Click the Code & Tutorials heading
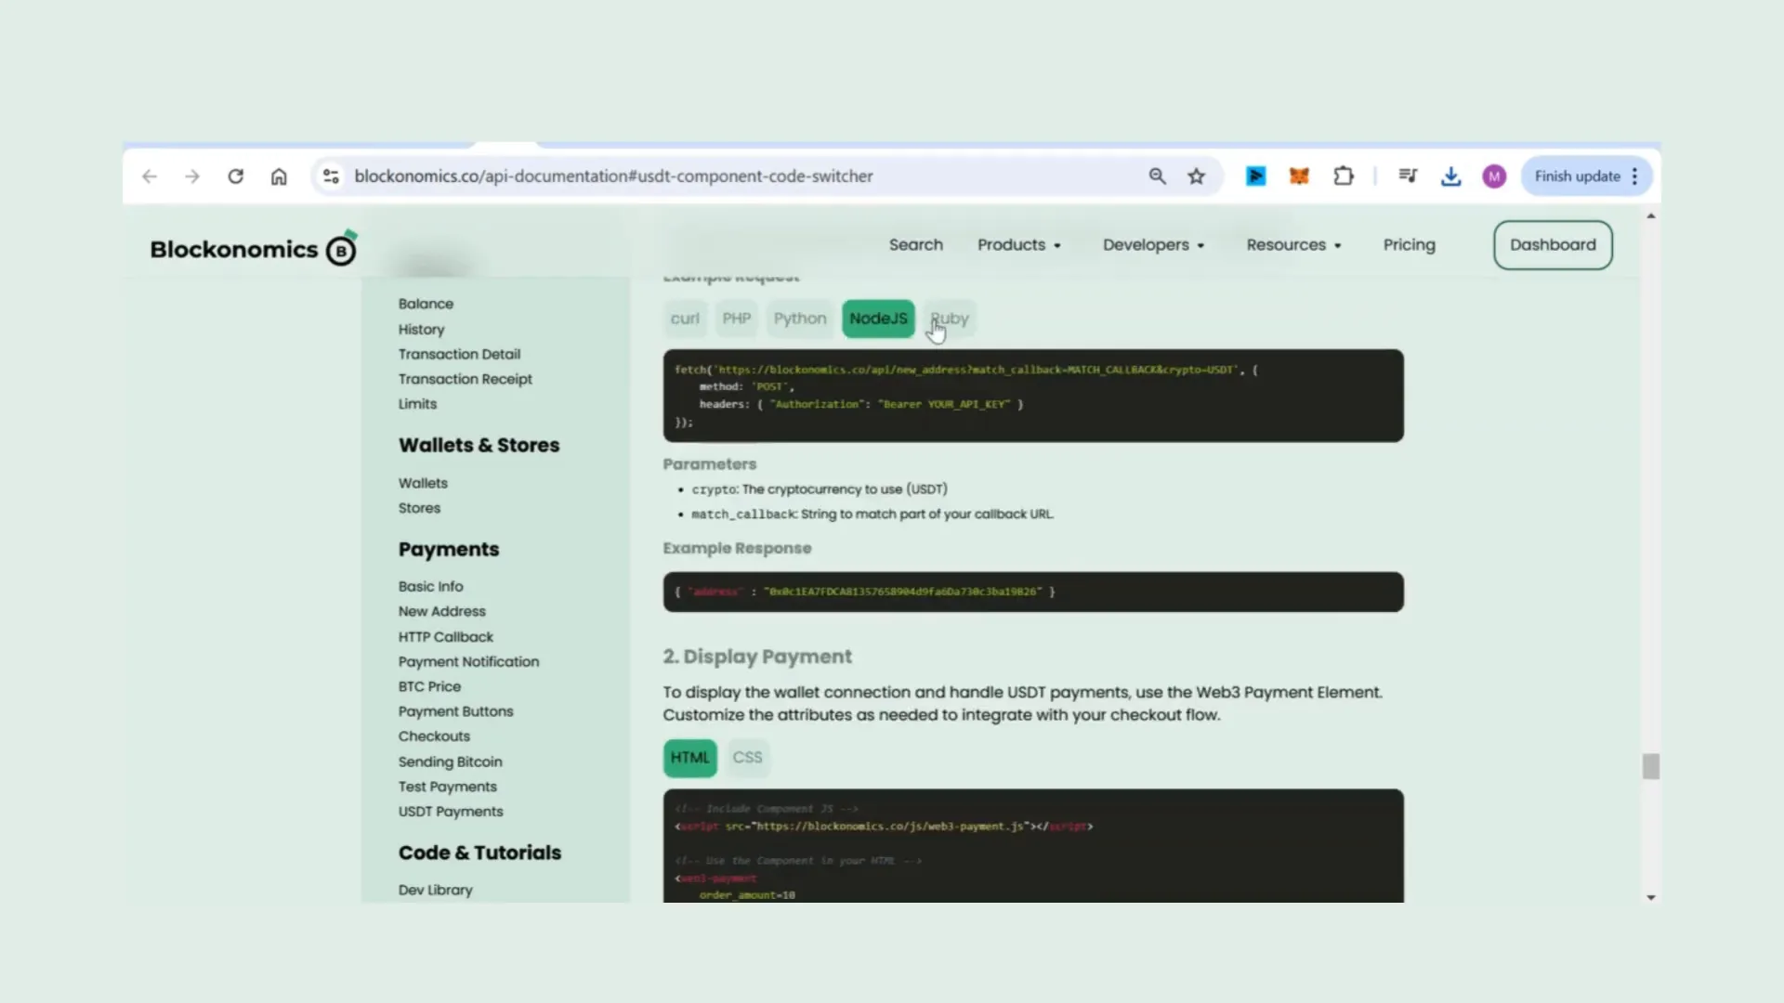1784x1003 pixels. pos(479,853)
